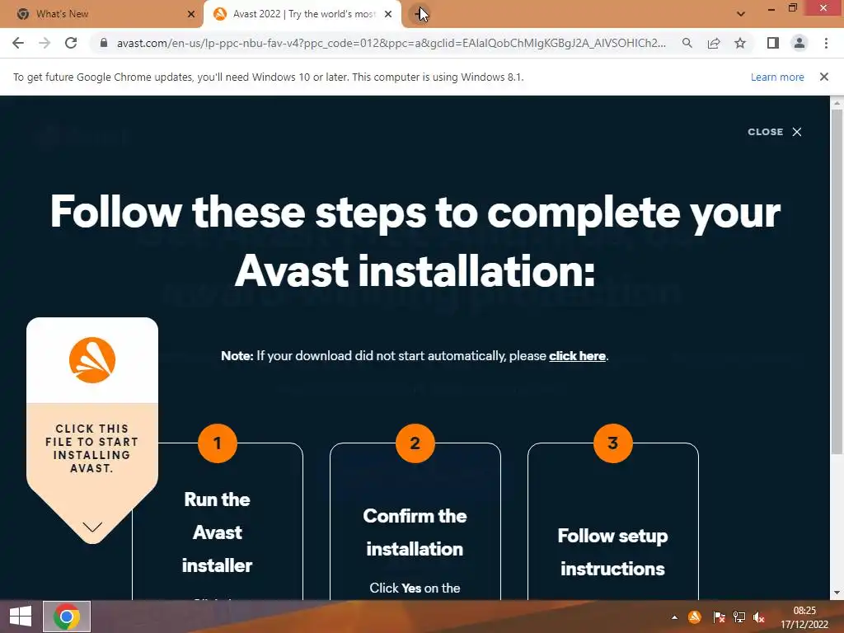Minimize the Chrome window

[x=771, y=8]
